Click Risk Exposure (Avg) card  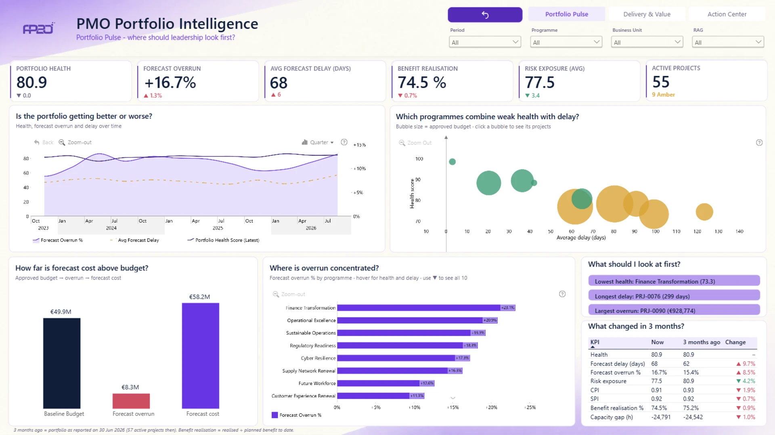579,81
